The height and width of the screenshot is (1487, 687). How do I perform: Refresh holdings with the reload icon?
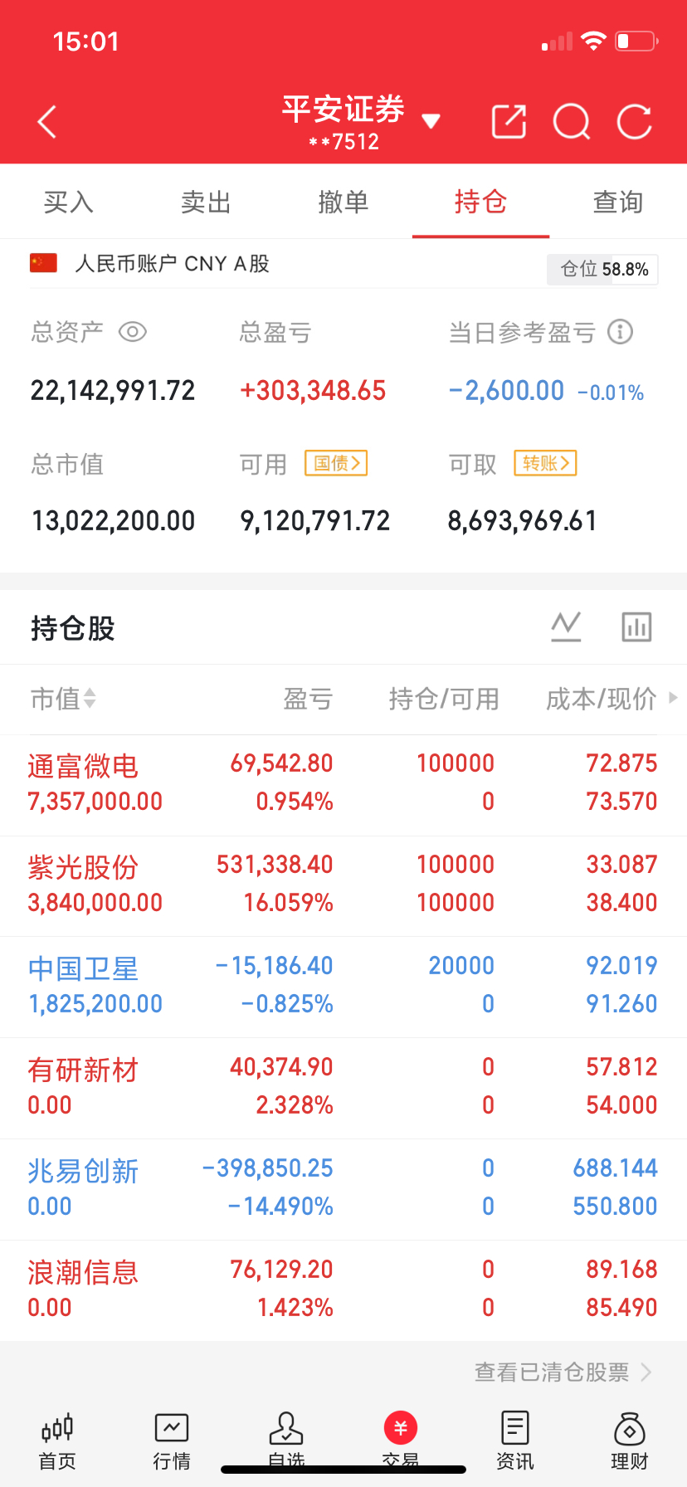tap(635, 122)
